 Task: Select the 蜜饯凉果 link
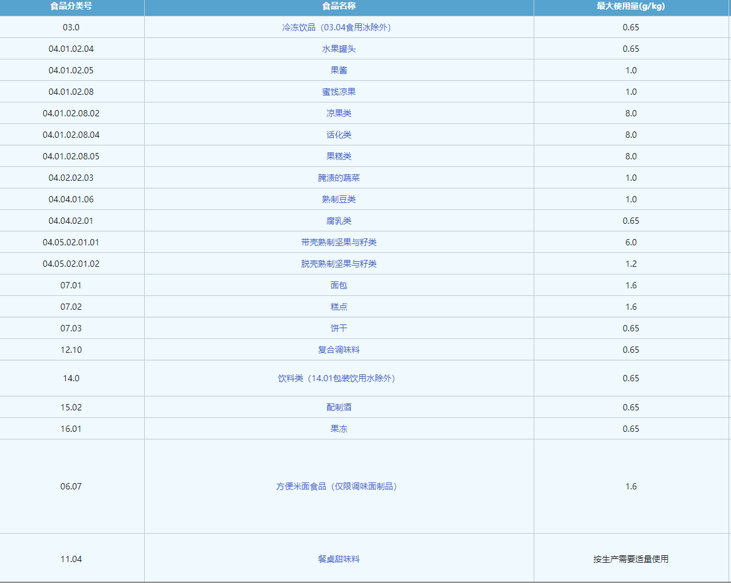point(338,92)
